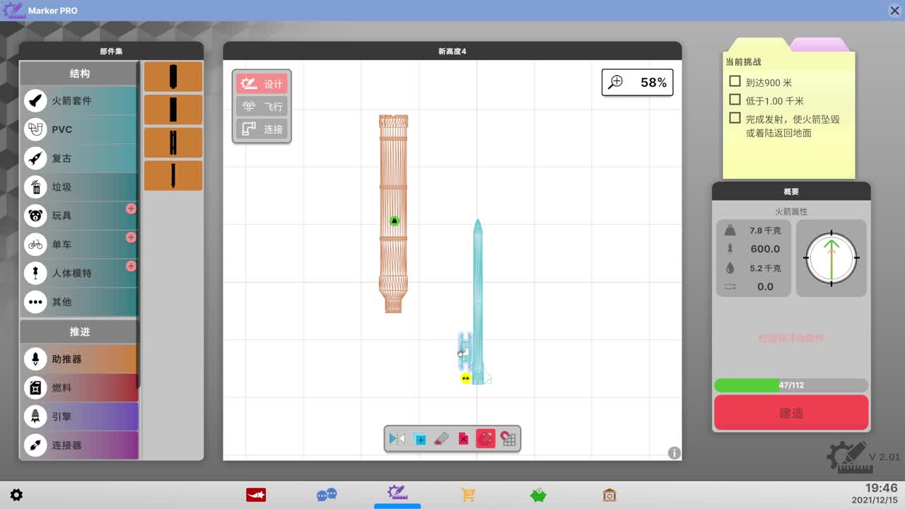Image resolution: width=905 pixels, height=509 pixels.
Task: Close the Marker PRO window
Action: [x=894, y=10]
